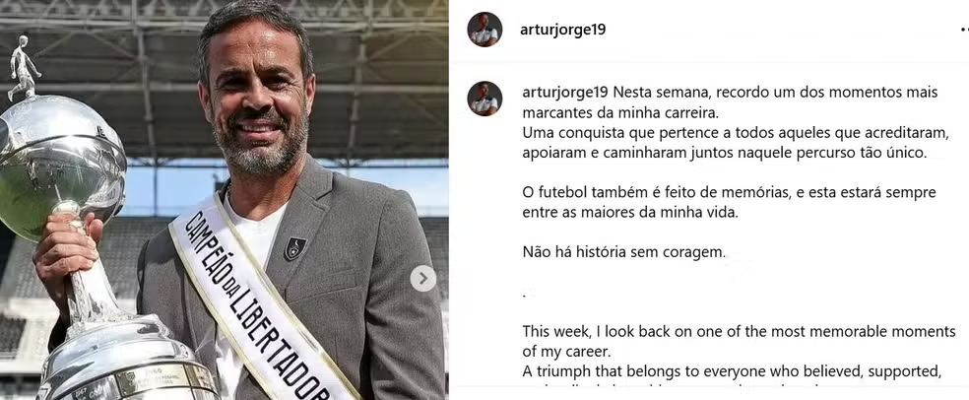Viewport: 969px width, 400px height.
Task: Click the line 'Não há história sem coragem.'
Action: [x=623, y=252]
